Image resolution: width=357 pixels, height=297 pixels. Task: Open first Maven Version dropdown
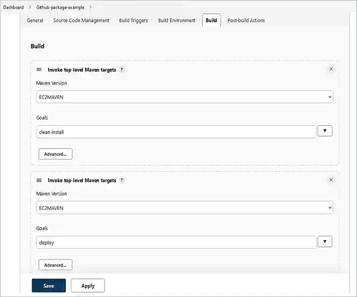[184, 97]
